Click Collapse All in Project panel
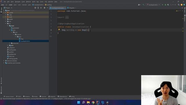 (x=41, y=8)
